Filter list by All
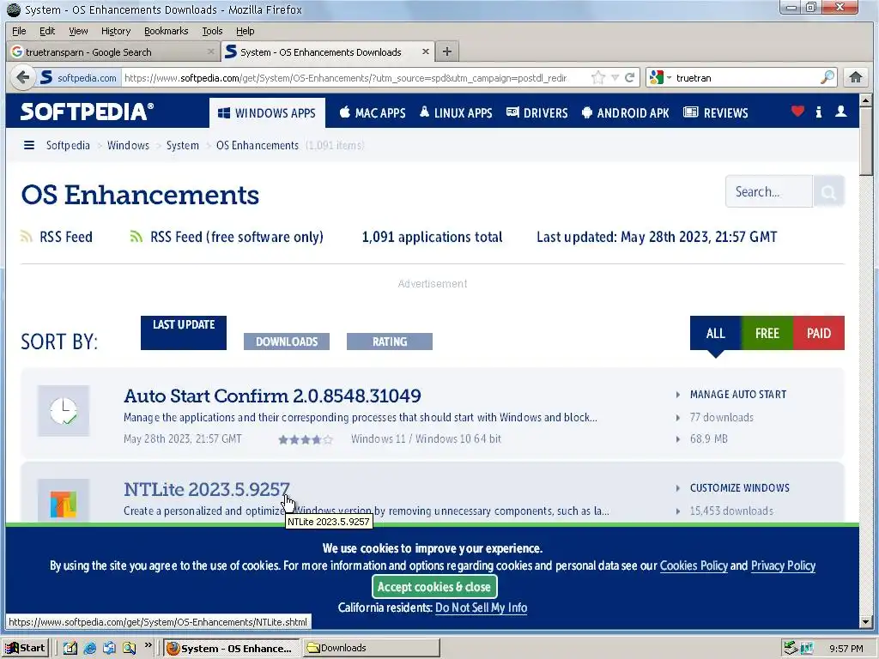Screen dimensions: 879x659 tap(715, 333)
